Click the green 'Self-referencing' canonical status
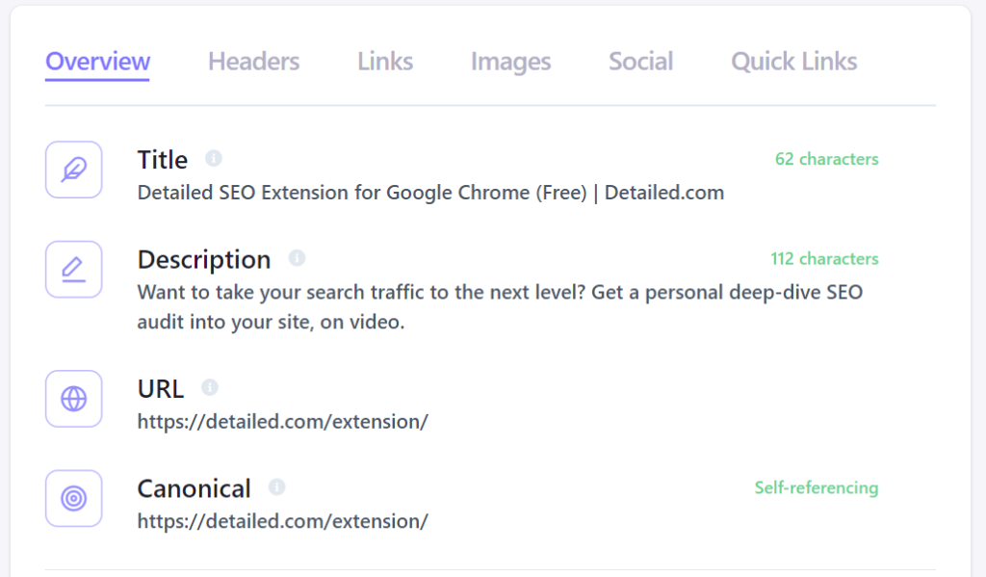The width and height of the screenshot is (986, 577). point(817,487)
